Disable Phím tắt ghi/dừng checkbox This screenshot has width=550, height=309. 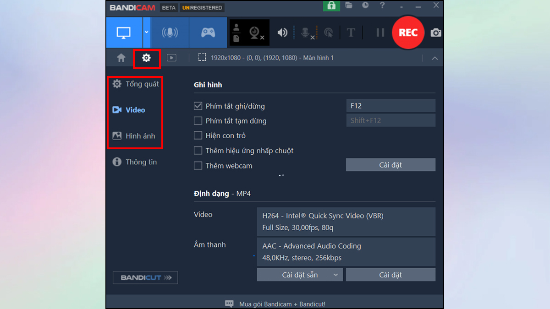(x=198, y=106)
